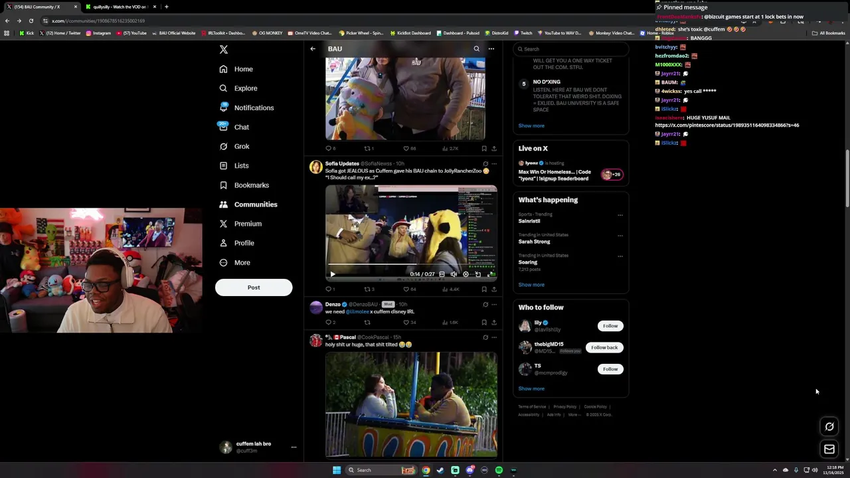Share the Sofia Updates post
This screenshot has height=478, width=850.
tap(494, 289)
